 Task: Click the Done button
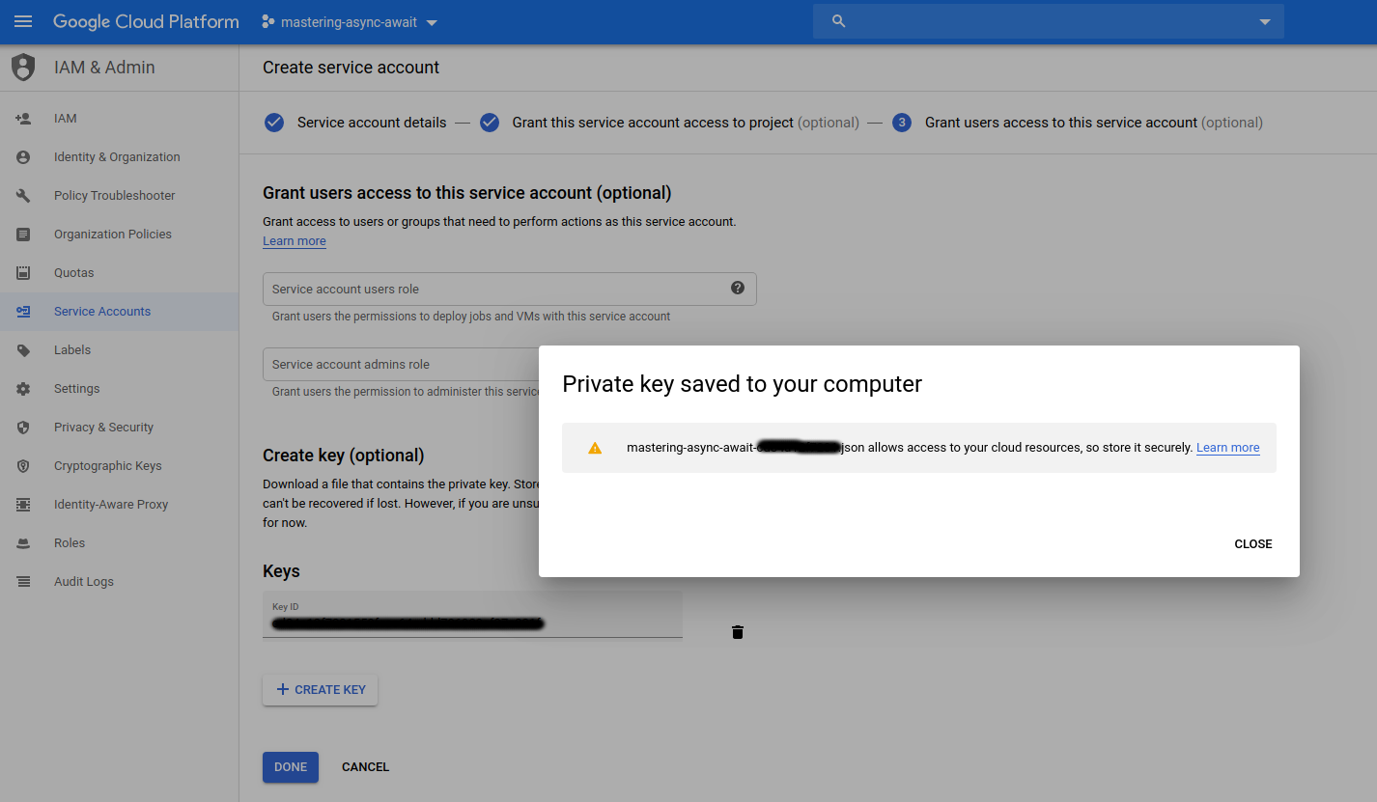click(x=291, y=767)
